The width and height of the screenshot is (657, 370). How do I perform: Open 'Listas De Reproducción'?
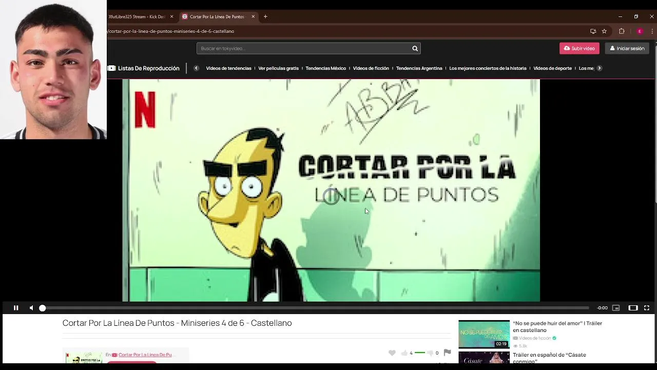(x=149, y=68)
